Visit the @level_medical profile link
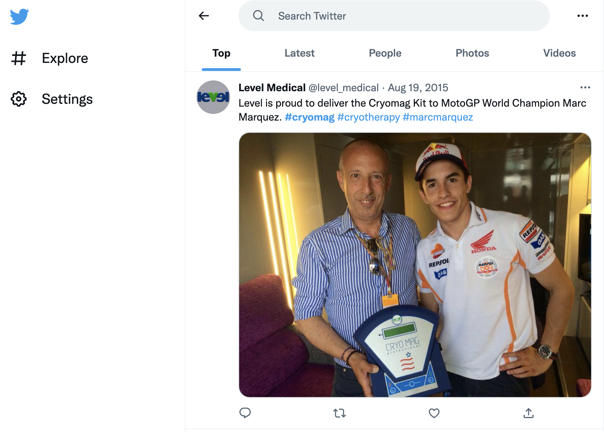The width and height of the screenshot is (604, 432). (x=344, y=88)
